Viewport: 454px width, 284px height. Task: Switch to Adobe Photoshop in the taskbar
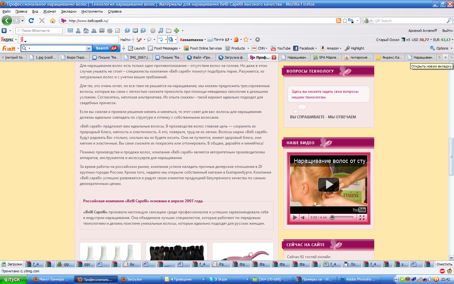359,279
